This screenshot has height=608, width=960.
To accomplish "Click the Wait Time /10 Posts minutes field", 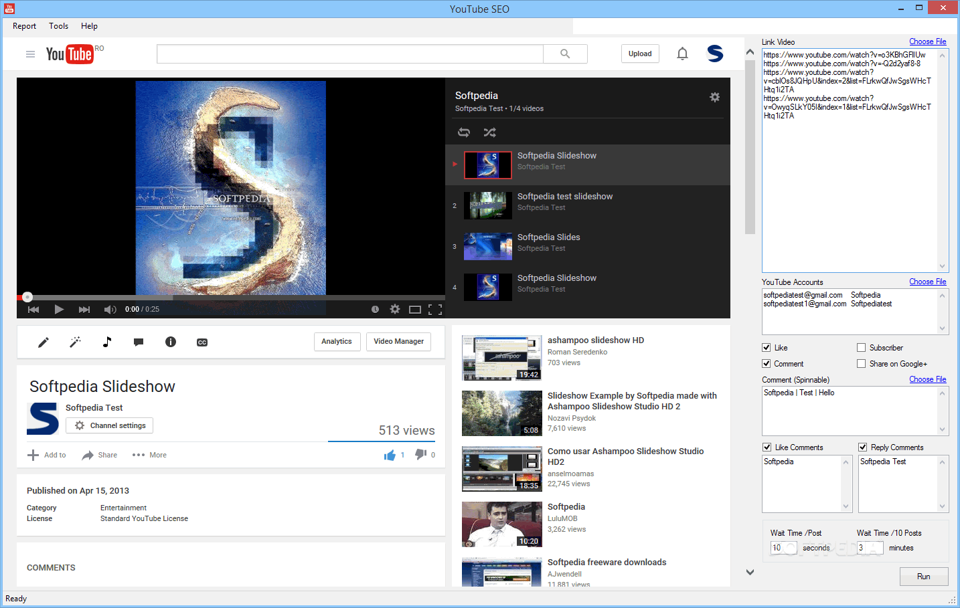I will tap(870, 548).
